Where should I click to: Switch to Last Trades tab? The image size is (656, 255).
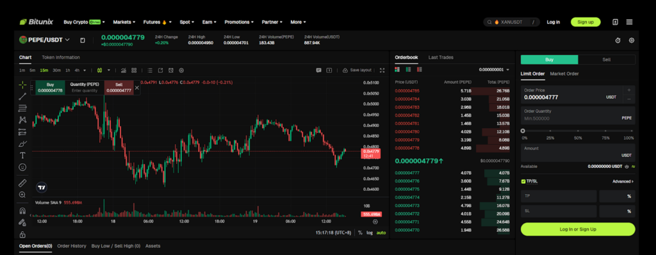point(441,58)
